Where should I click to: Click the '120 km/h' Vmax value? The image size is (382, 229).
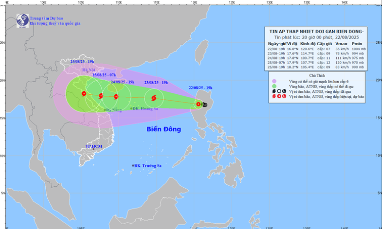coord(343,63)
